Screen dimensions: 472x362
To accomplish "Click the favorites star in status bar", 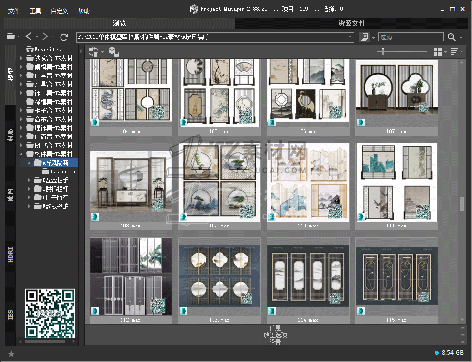I will [11, 354].
